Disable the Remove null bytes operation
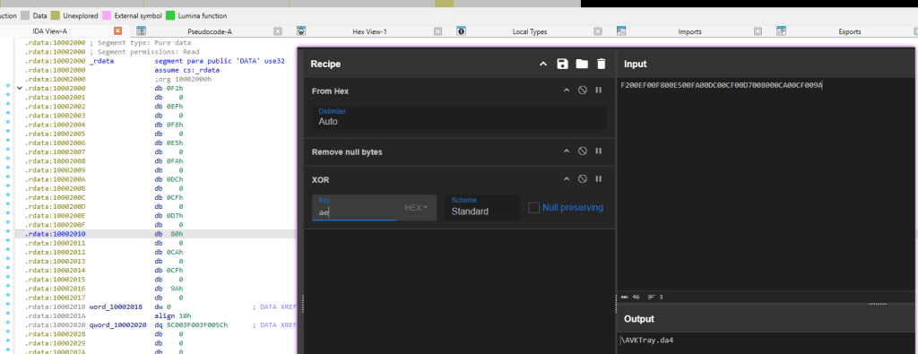Image resolution: width=918 pixels, height=354 pixels. pyautogui.click(x=583, y=151)
